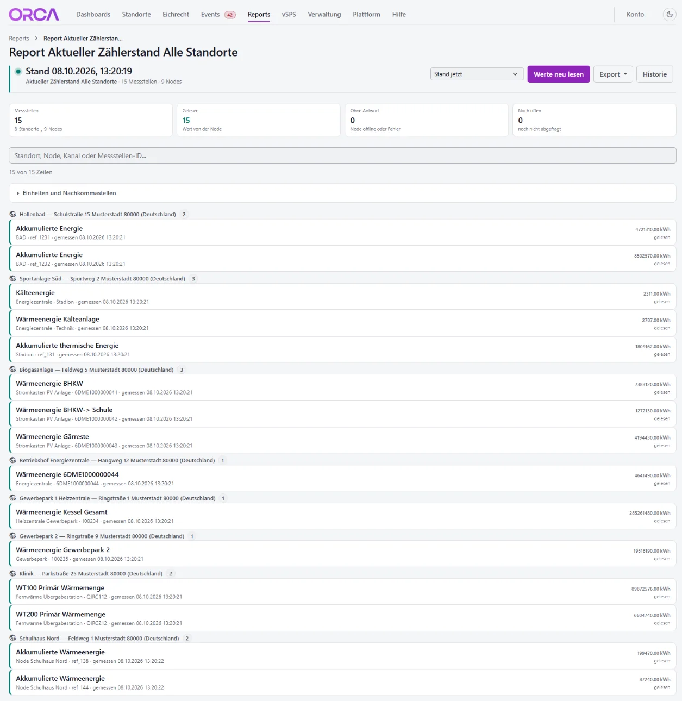The width and height of the screenshot is (682, 701).
Task: Click the Gelesen summary card
Action: point(259,120)
